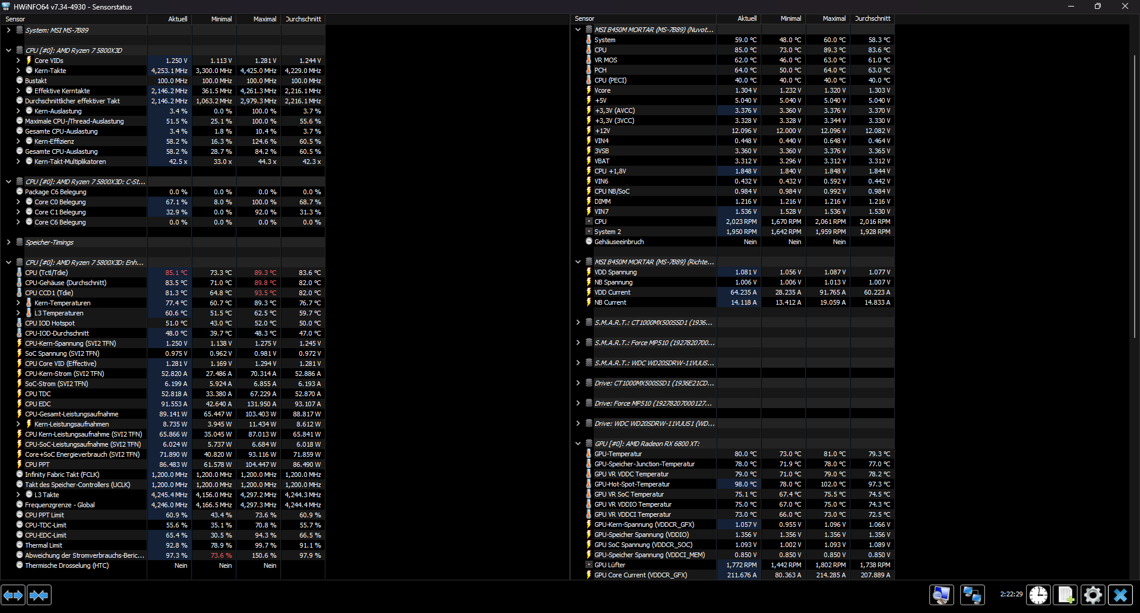1140x613 pixels.
Task: Open the system summary monitor icon
Action: [942, 595]
